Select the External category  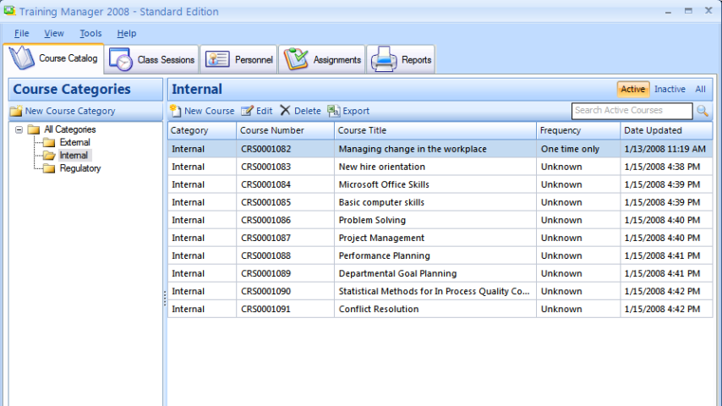[x=74, y=142]
